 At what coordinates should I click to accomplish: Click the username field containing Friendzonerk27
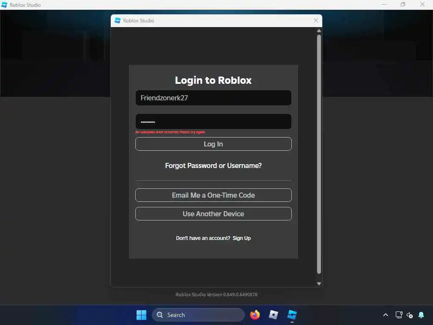(x=214, y=98)
